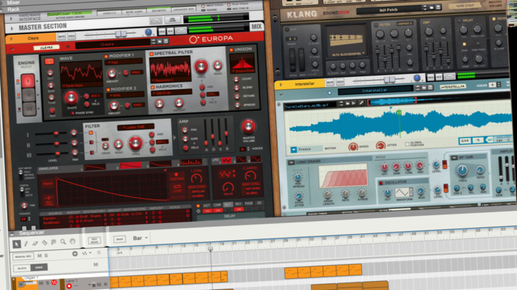This screenshot has width=517, height=290.
Task: Click Europa save patch disk icon
Action: pos(166,41)
